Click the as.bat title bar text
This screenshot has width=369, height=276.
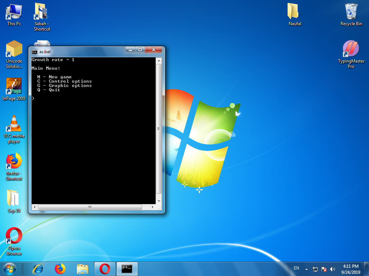pyautogui.click(x=45, y=52)
